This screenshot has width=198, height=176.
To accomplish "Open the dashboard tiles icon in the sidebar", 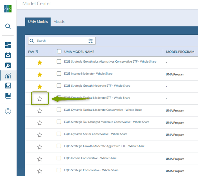I will (8, 45).
